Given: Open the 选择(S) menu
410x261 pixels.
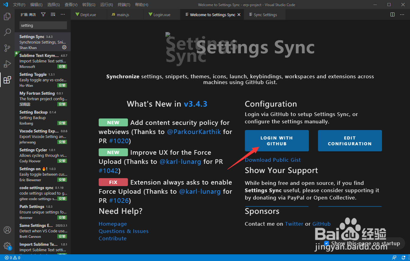Looking at the screenshot, I should pyautogui.click(x=54, y=5).
